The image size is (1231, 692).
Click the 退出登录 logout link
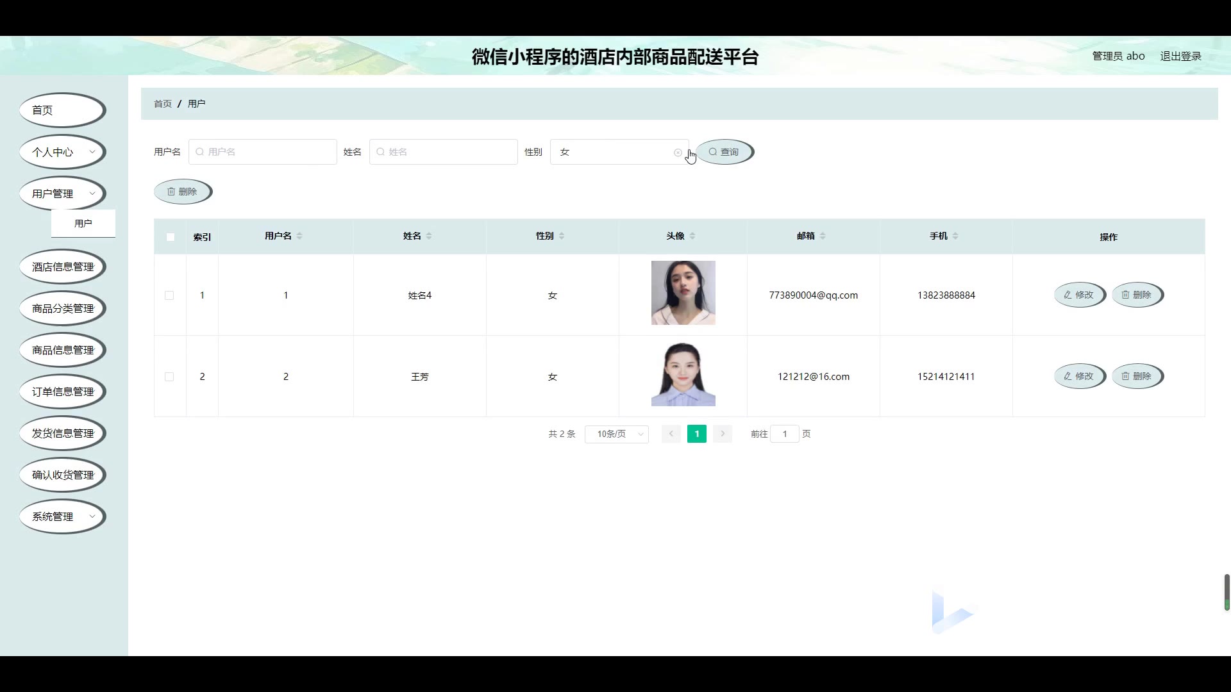click(1180, 56)
